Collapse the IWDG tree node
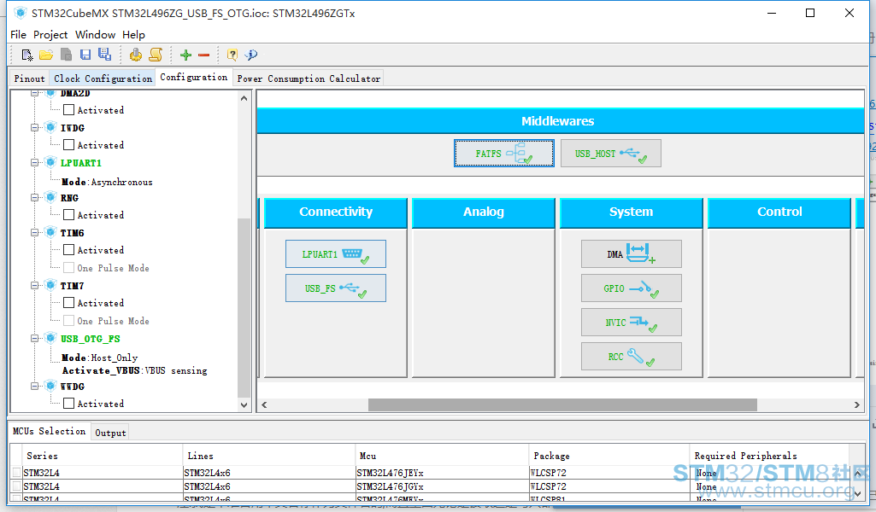The width and height of the screenshot is (876, 512). tap(35, 128)
